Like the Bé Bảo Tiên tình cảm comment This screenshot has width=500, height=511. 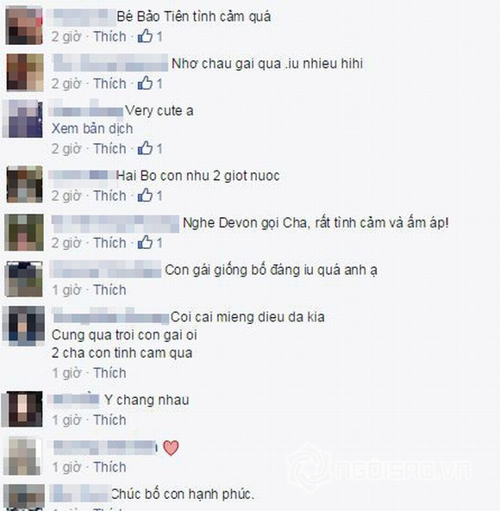[109, 36]
